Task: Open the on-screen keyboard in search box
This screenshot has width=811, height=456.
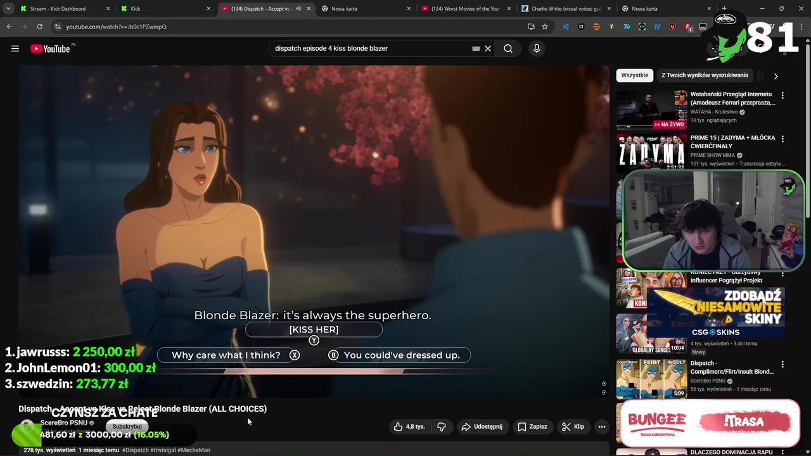Action: pyautogui.click(x=476, y=49)
